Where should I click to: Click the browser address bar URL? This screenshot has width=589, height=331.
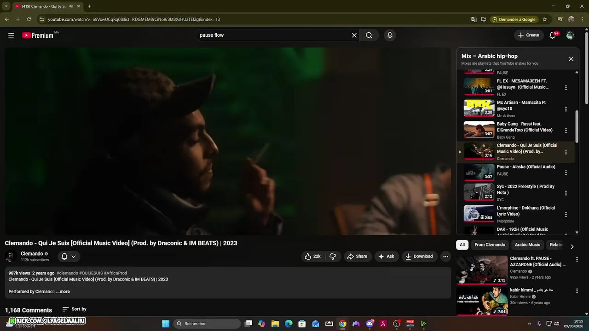point(134,19)
